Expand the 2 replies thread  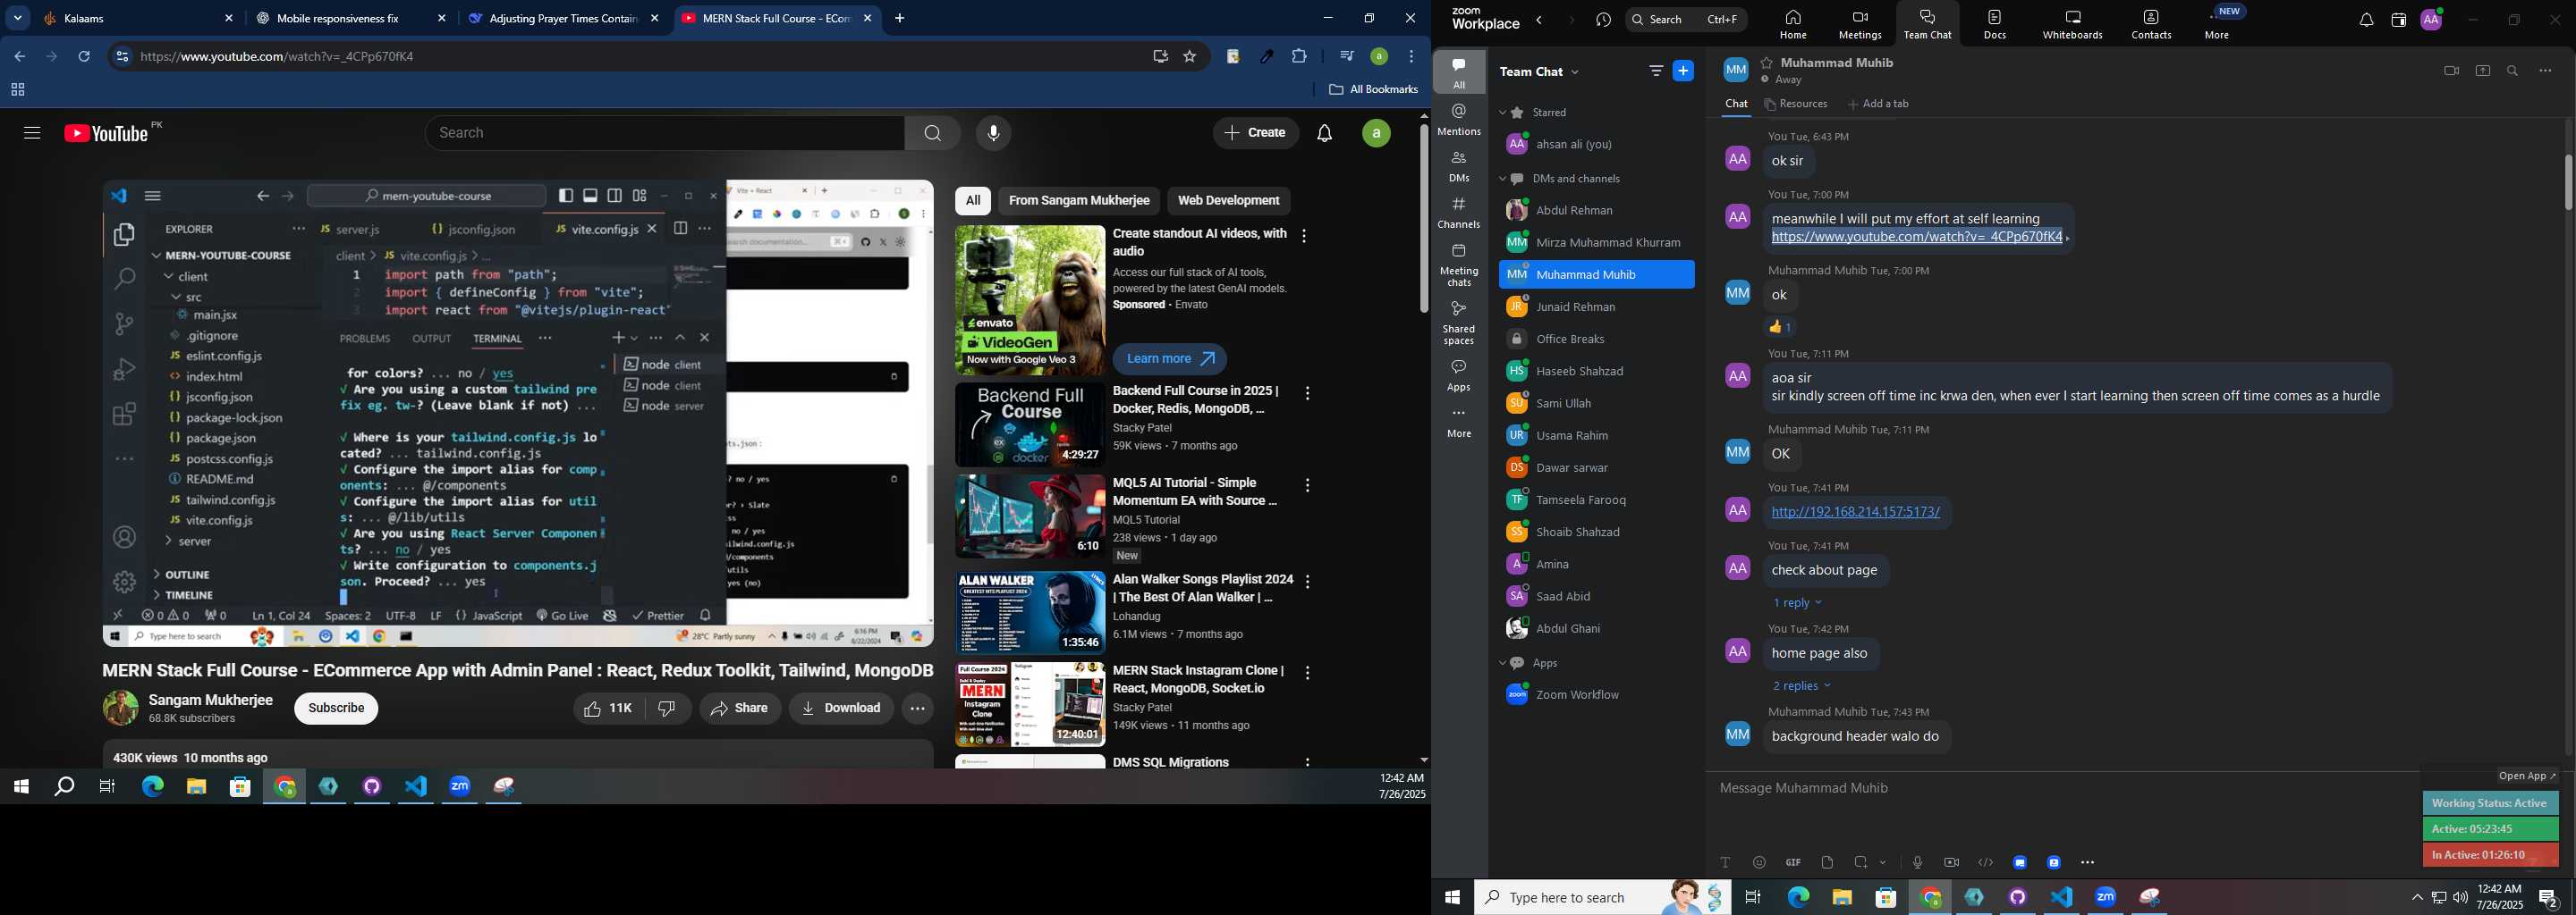click(x=1801, y=686)
